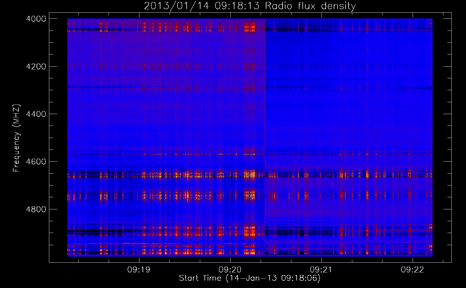Click the '09:22' time axis label
Image resolution: width=466 pixels, height=288 pixels.
click(x=412, y=270)
